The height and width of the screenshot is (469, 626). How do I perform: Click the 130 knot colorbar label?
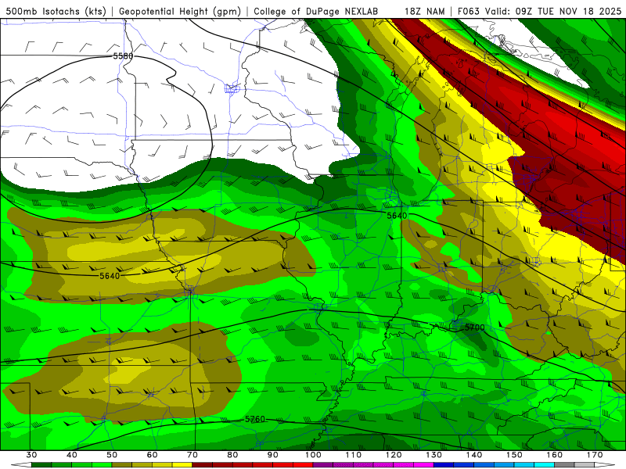pos(434,455)
